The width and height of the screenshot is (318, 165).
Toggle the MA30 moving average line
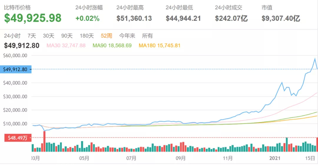tap(66, 46)
